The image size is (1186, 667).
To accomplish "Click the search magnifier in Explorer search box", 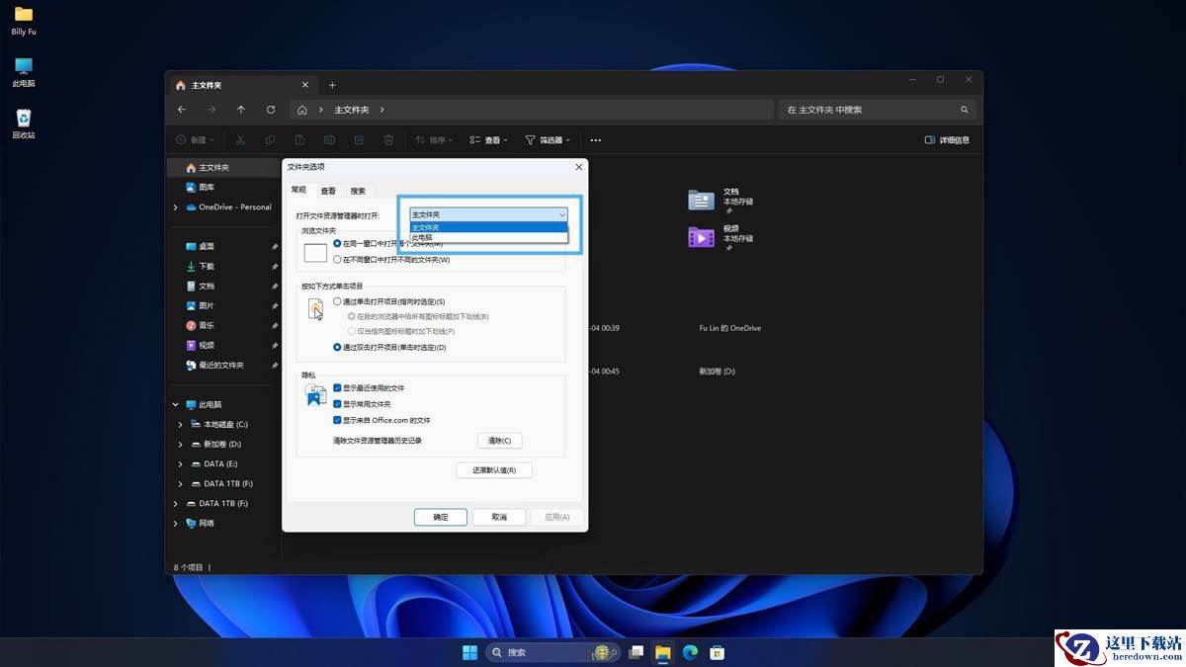I will [x=965, y=110].
